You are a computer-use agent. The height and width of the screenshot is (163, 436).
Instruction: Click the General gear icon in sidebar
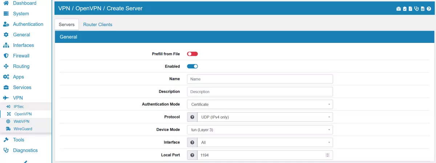tap(6, 35)
